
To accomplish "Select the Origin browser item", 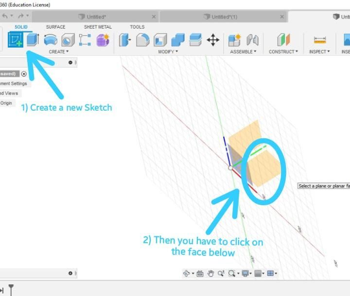I will tap(6, 103).
